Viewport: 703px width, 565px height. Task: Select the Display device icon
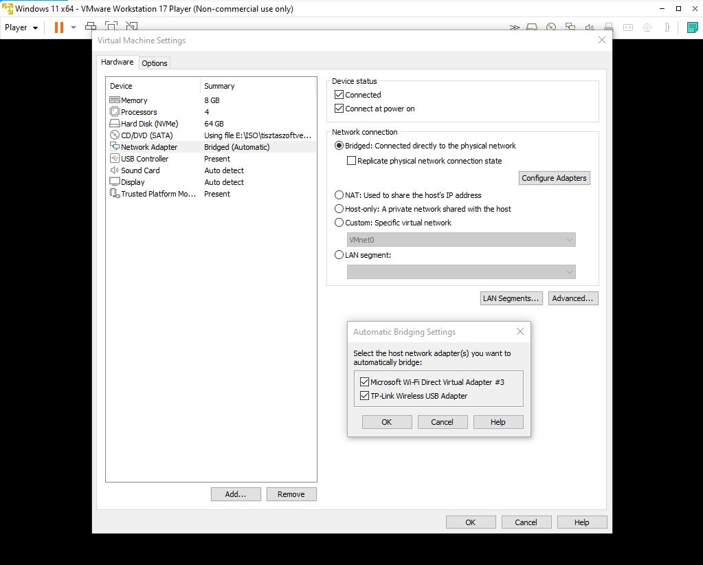pos(115,181)
